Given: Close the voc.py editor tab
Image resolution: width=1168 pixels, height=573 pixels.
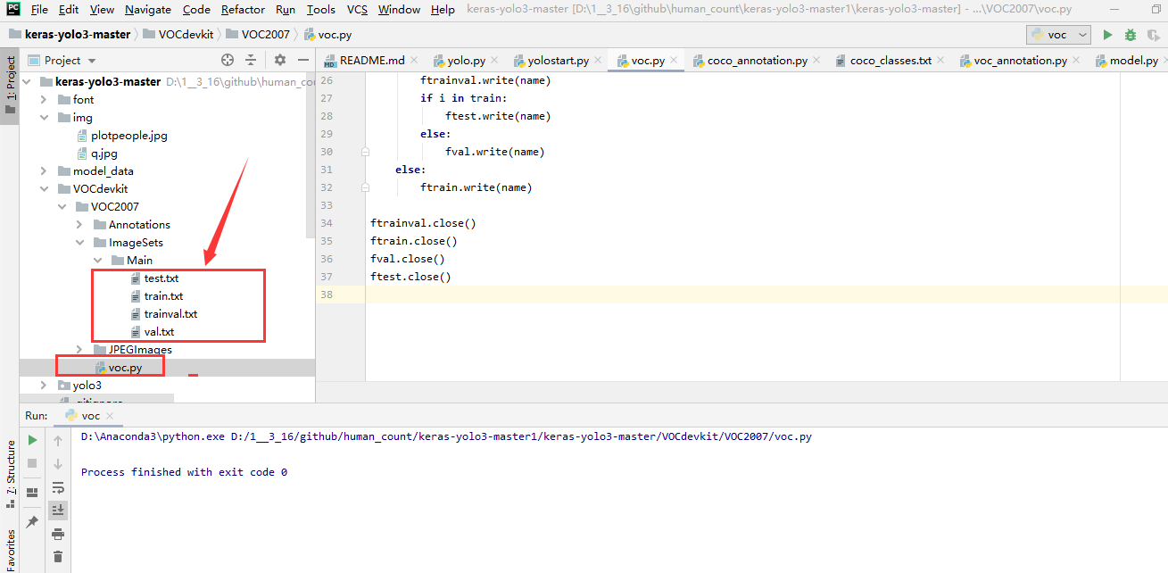Looking at the screenshot, I should 674,61.
